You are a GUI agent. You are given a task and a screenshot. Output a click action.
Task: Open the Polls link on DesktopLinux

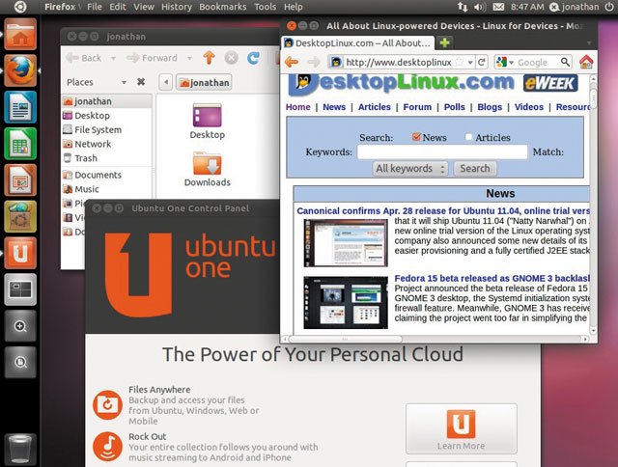[455, 107]
